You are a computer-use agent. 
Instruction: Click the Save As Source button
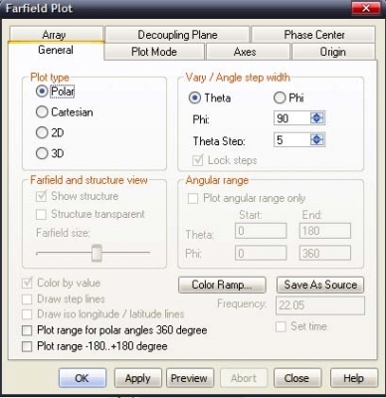320,285
